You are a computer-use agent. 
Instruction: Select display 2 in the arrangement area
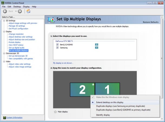82,90
